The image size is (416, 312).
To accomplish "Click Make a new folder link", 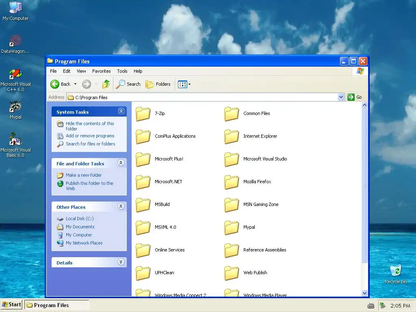I will coord(84,175).
